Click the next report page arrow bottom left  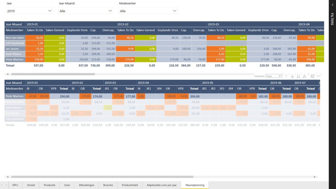6,185
